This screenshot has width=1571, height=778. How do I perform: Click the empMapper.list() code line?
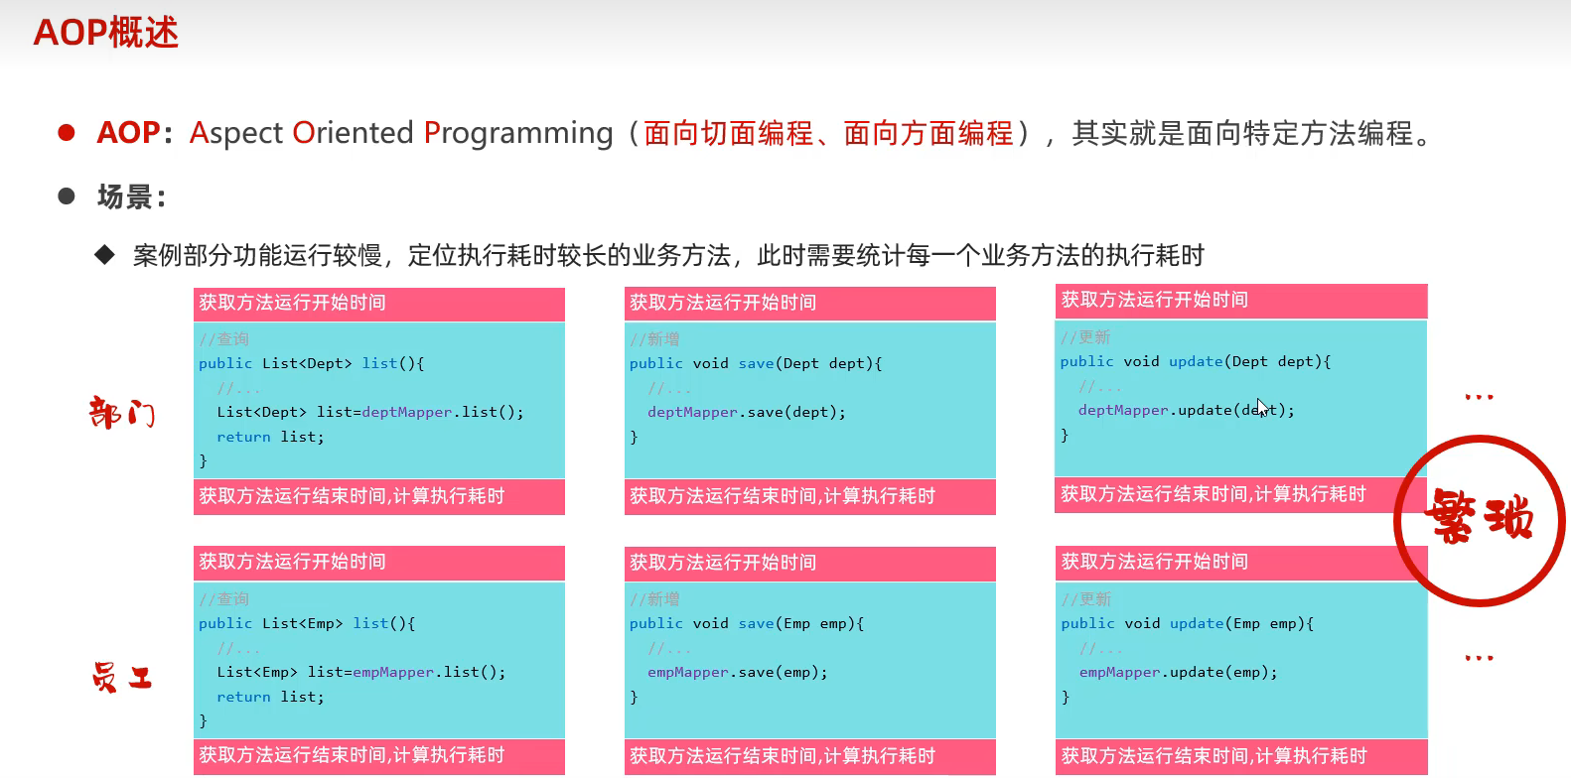pos(360,672)
